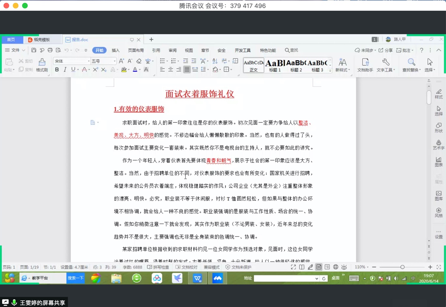This screenshot has height=307, width=446.
Task: Apply the 标题 1 heading style
Action: click(275, 65)
